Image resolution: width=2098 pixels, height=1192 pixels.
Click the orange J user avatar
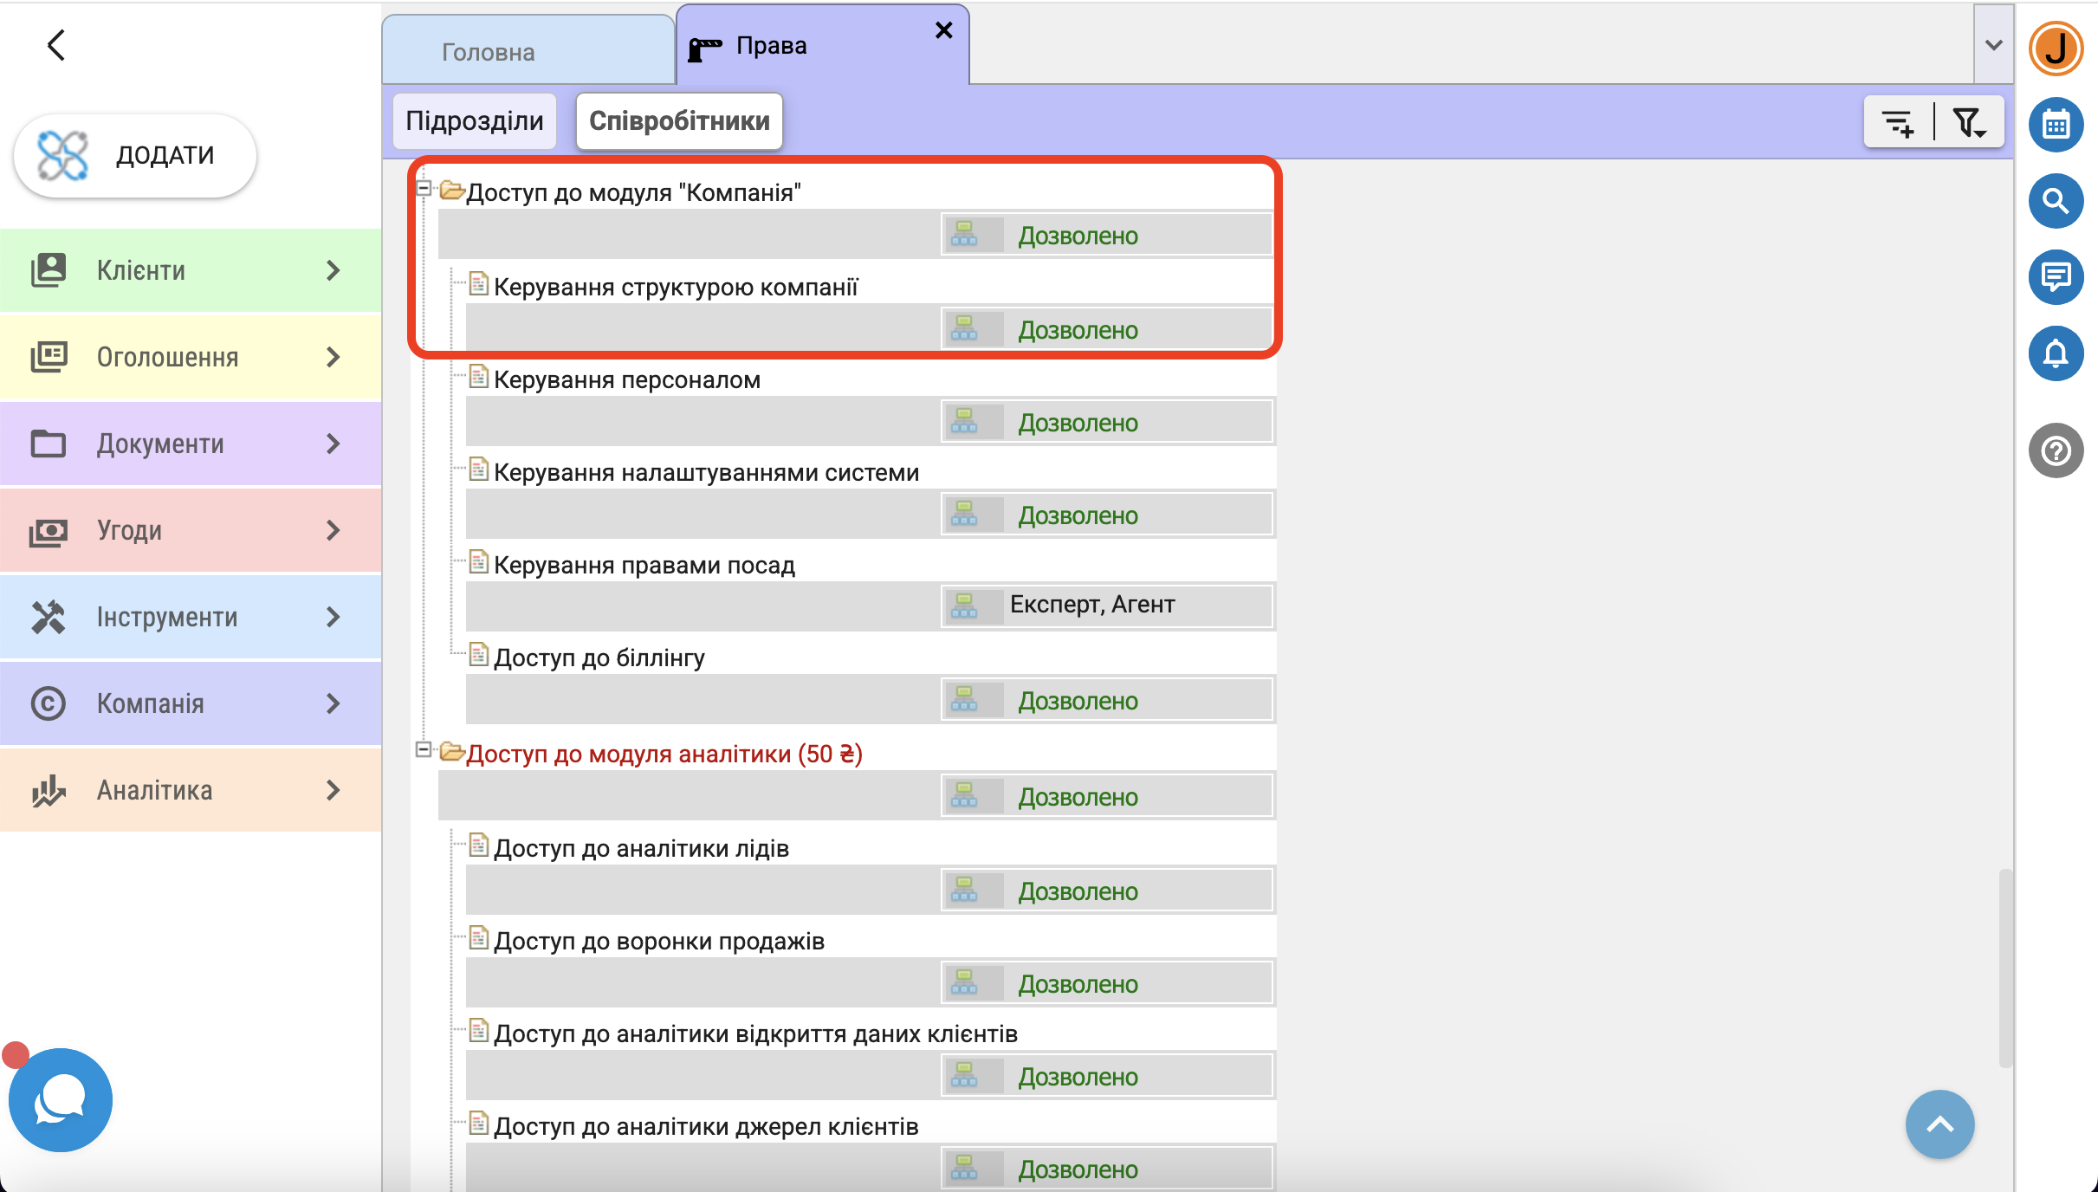coord(2055,49)
